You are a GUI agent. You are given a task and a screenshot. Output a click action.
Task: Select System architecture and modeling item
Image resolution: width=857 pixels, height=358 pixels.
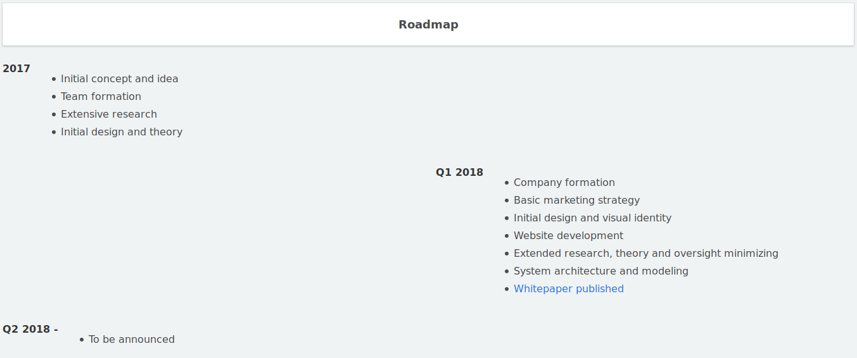(601, 271)
